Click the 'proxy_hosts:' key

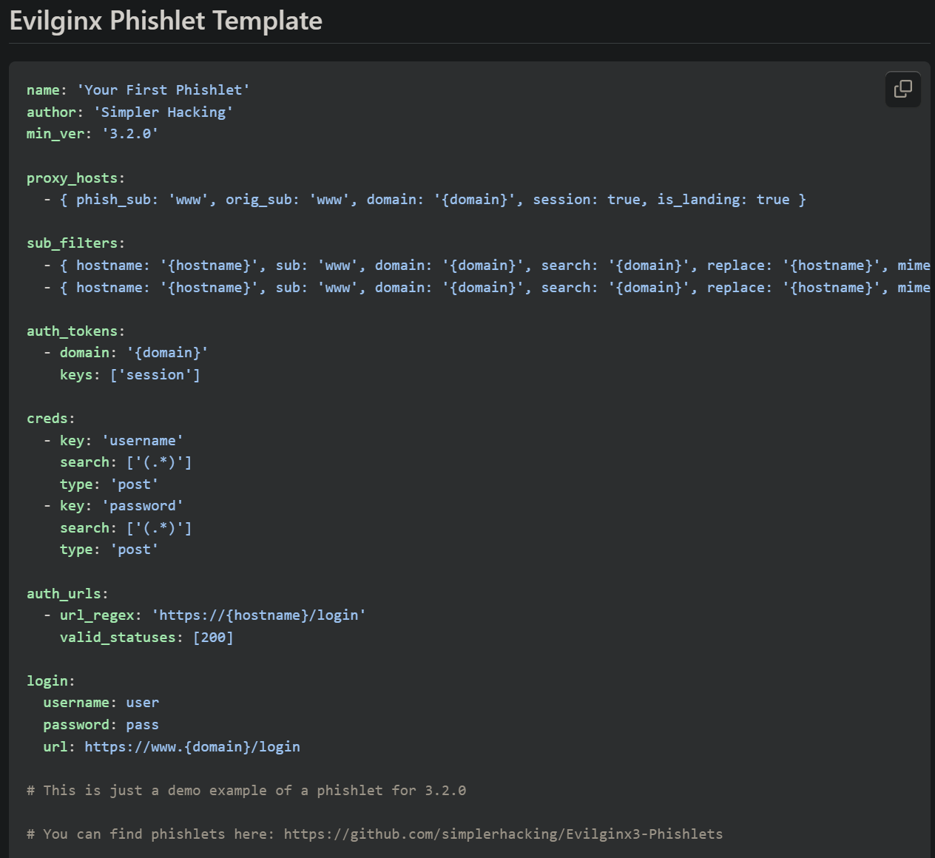[x=76, y=178]
